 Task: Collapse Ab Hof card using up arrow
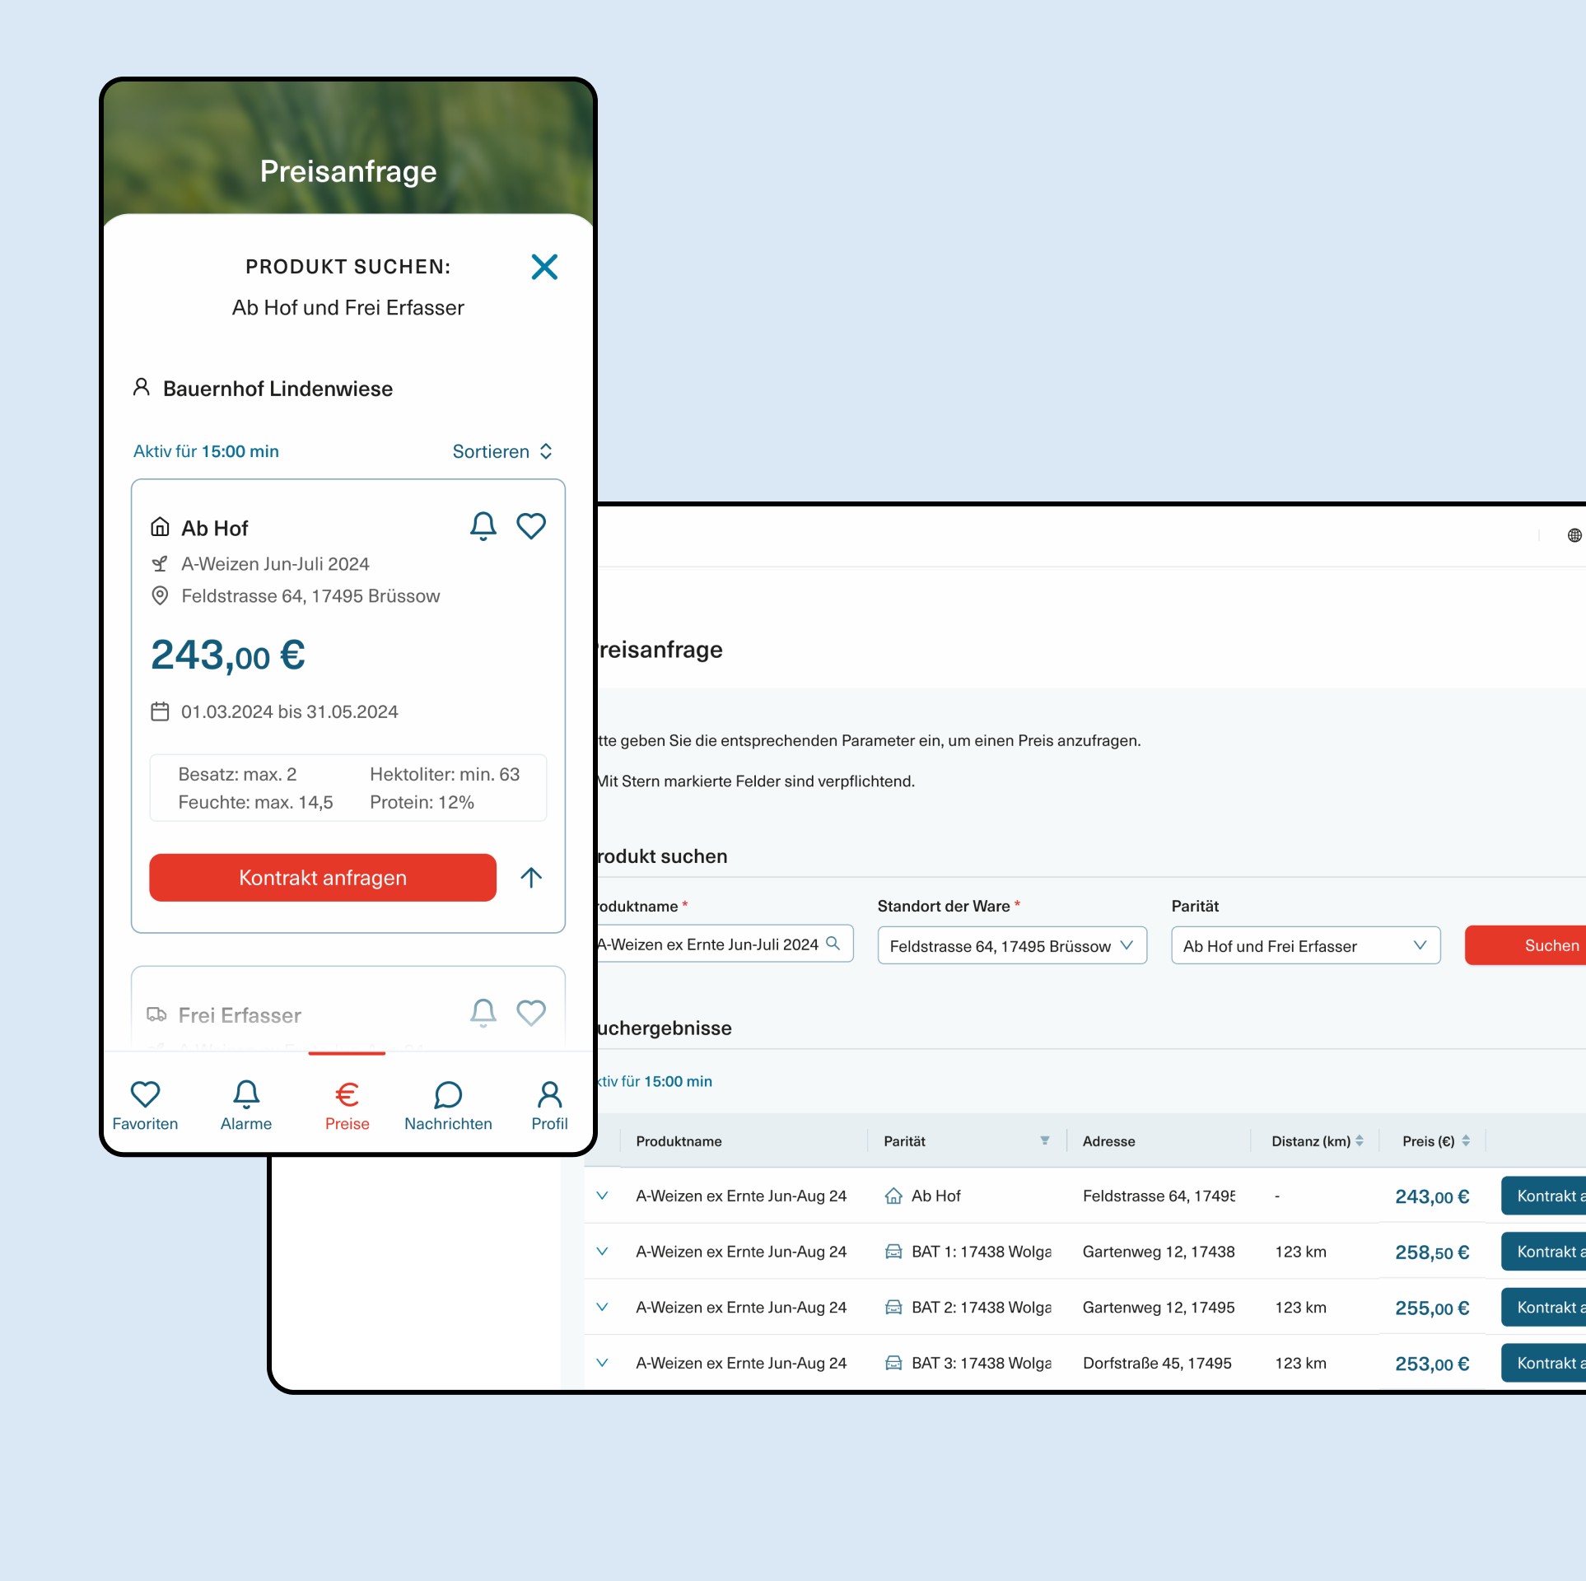coord(531,878)
